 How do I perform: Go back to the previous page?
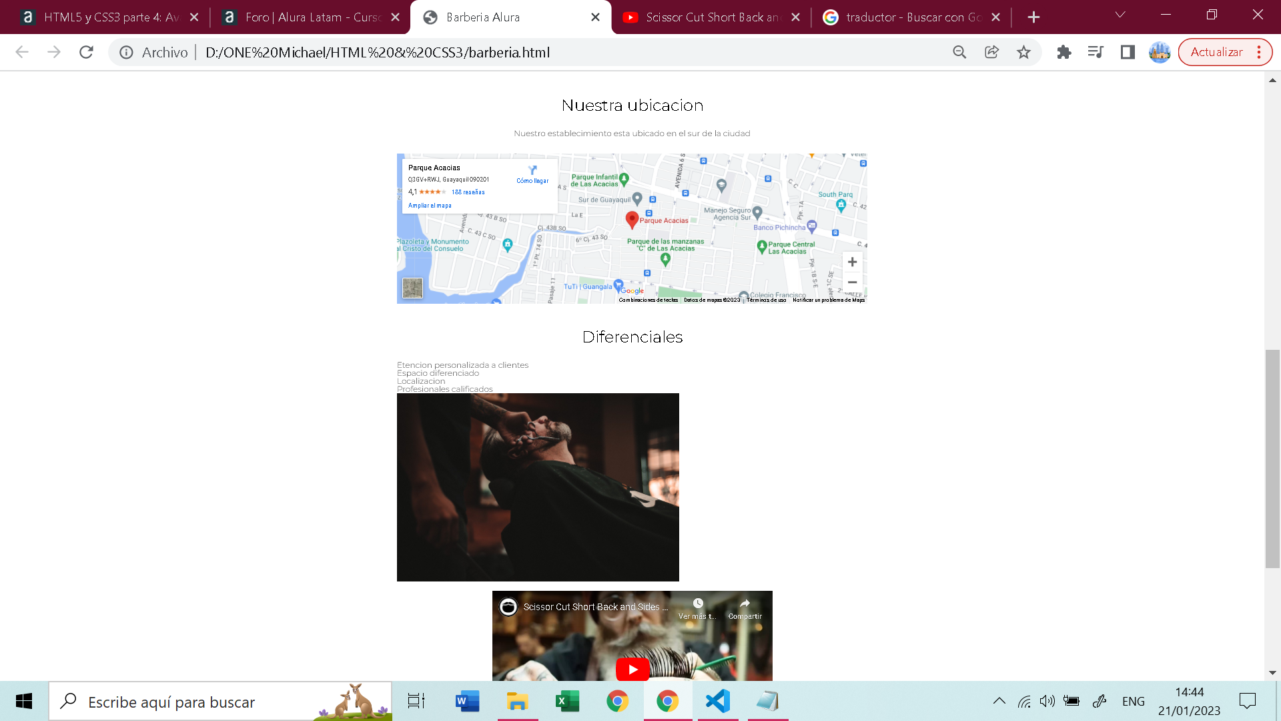[x=22, y=52]
